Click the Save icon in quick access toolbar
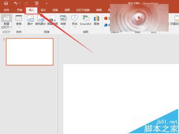Screen dimensions: 179x134 point(6,3)
